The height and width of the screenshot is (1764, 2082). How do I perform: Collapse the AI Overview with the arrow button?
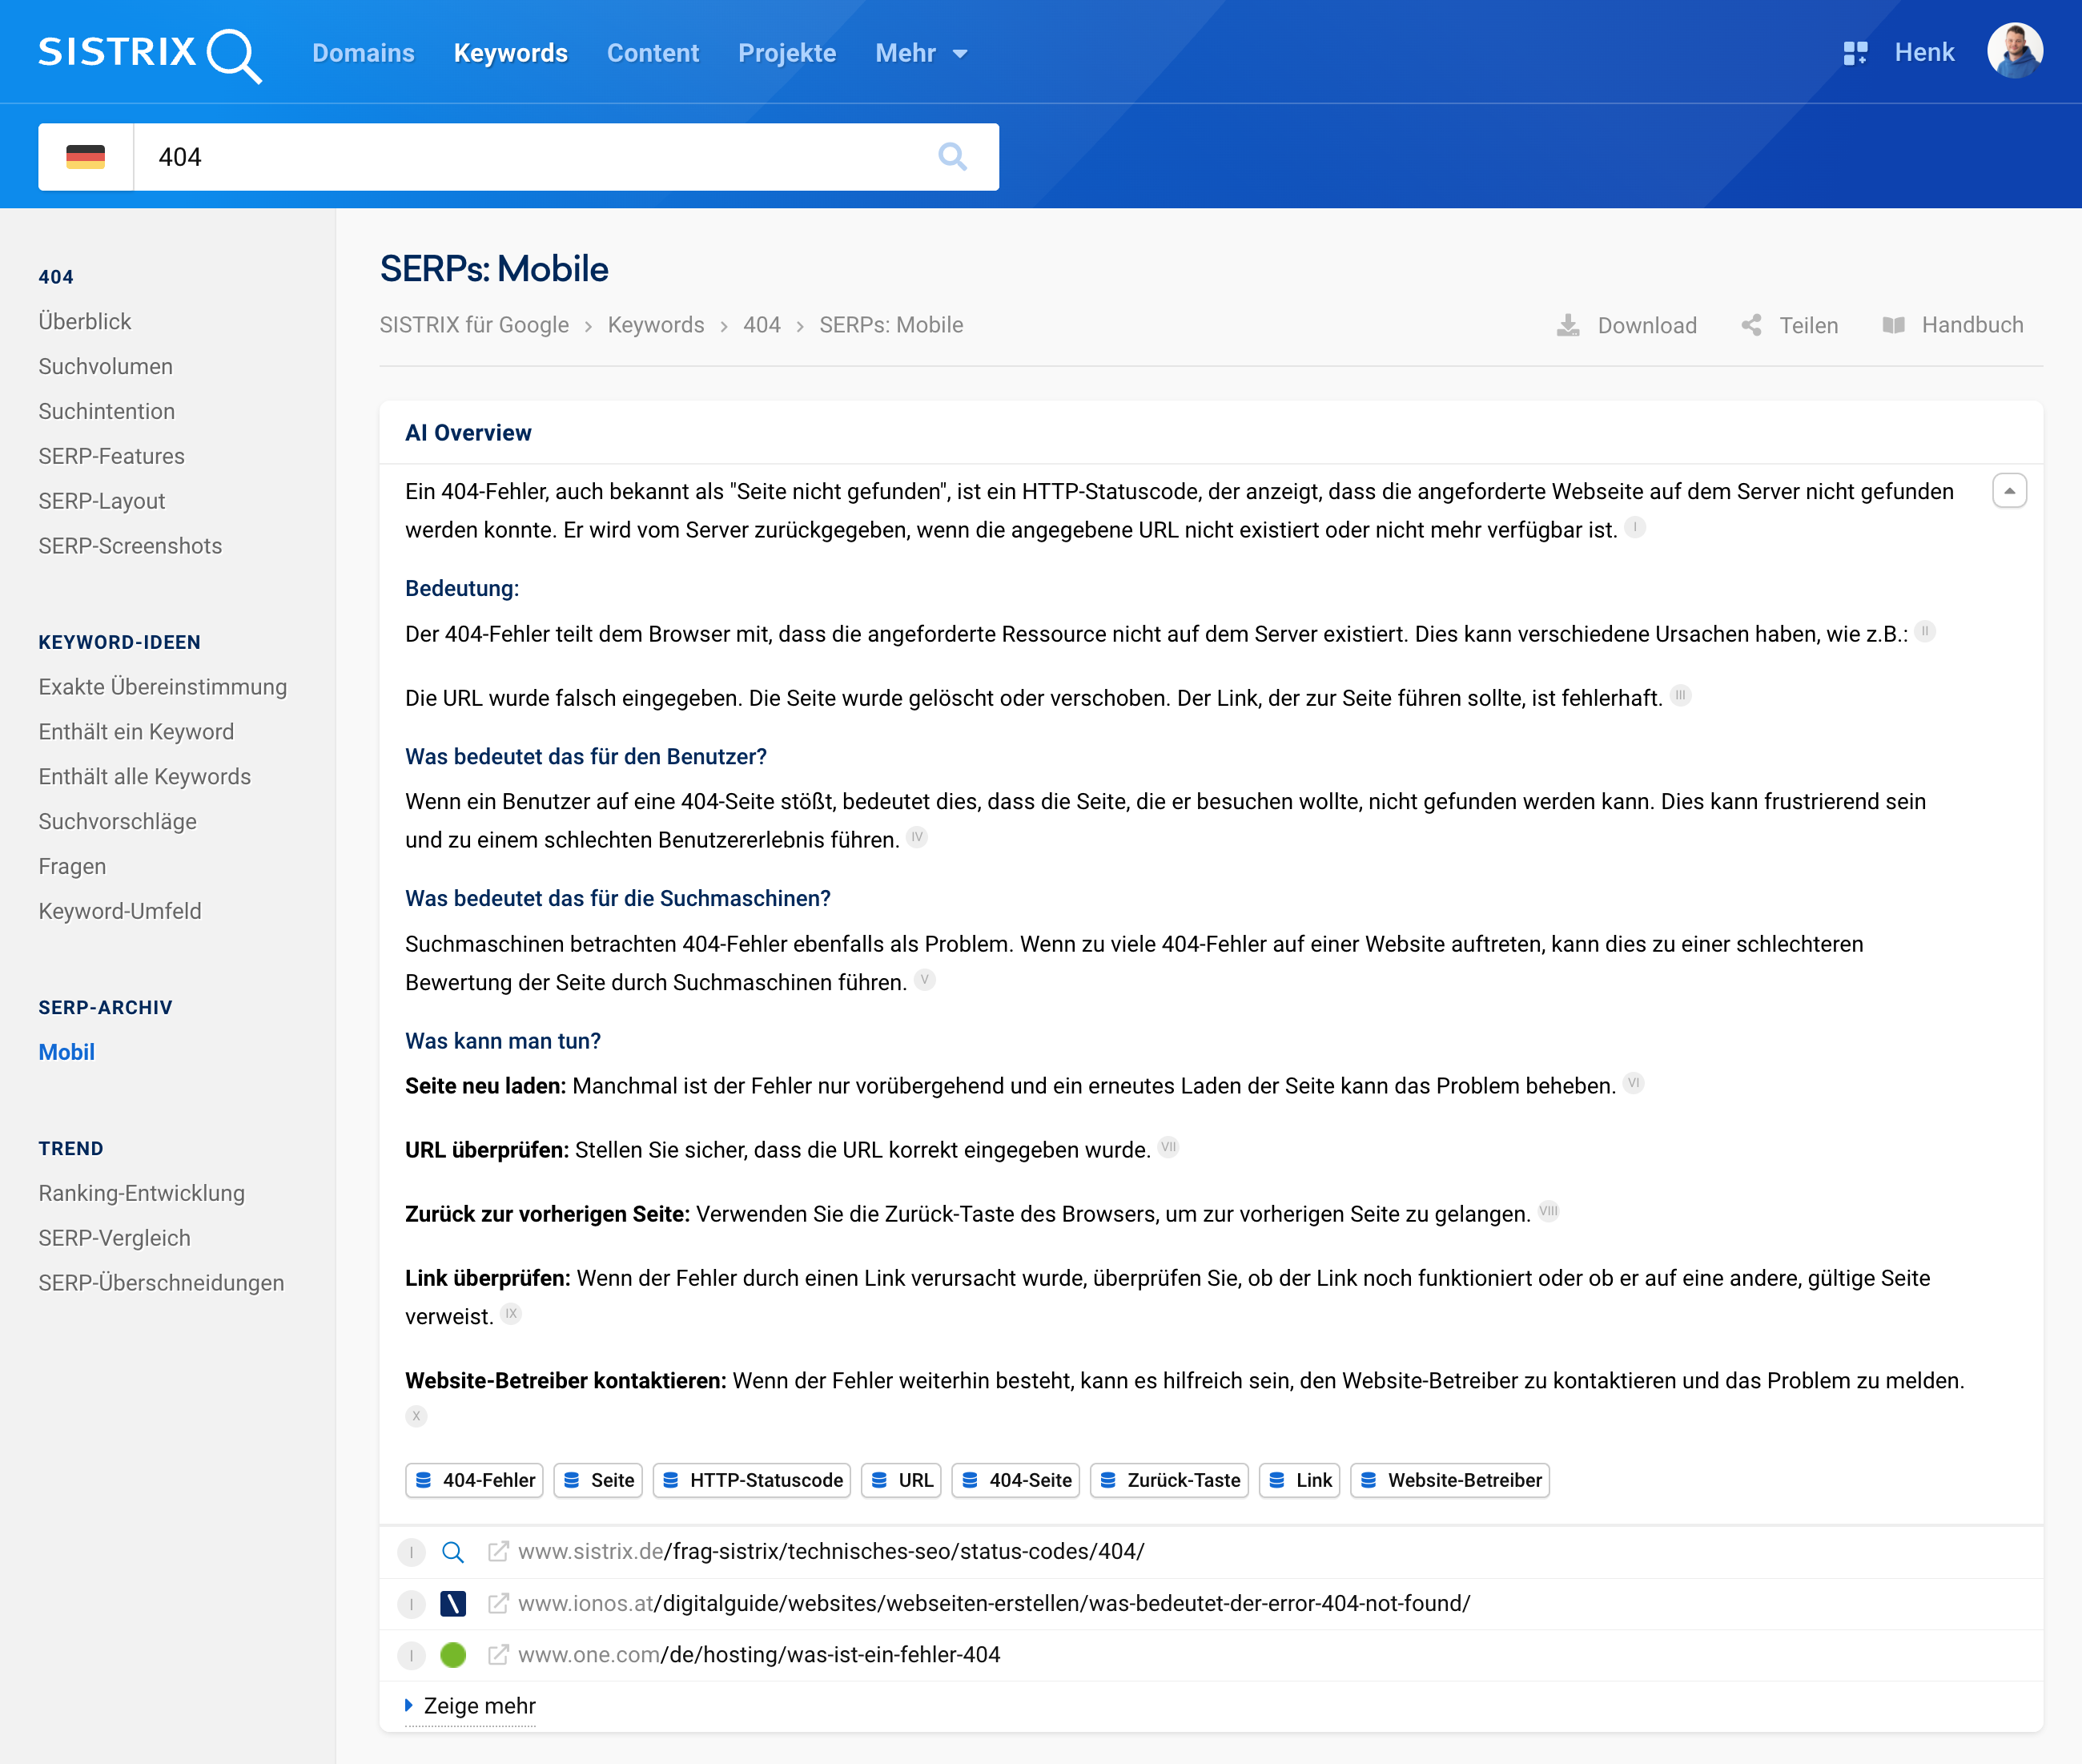point(2010,490)
